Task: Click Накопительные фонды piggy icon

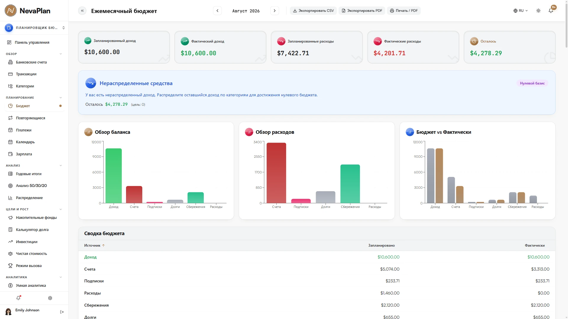Action: point(10,217)
